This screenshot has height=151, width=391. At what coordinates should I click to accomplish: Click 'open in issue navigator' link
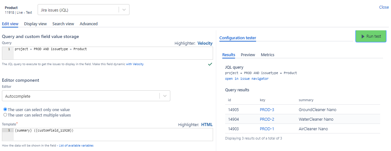click(x=247, y=79)
